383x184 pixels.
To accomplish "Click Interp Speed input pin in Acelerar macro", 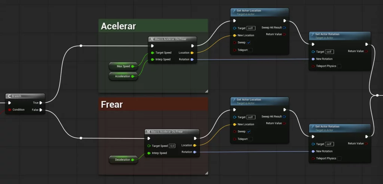I will 152,60.
